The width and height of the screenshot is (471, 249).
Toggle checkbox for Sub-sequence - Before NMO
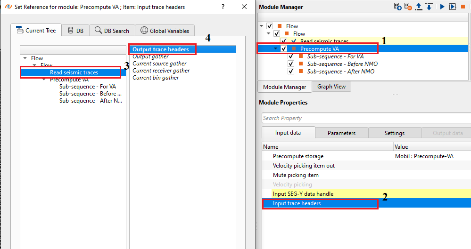click(291, 64)
